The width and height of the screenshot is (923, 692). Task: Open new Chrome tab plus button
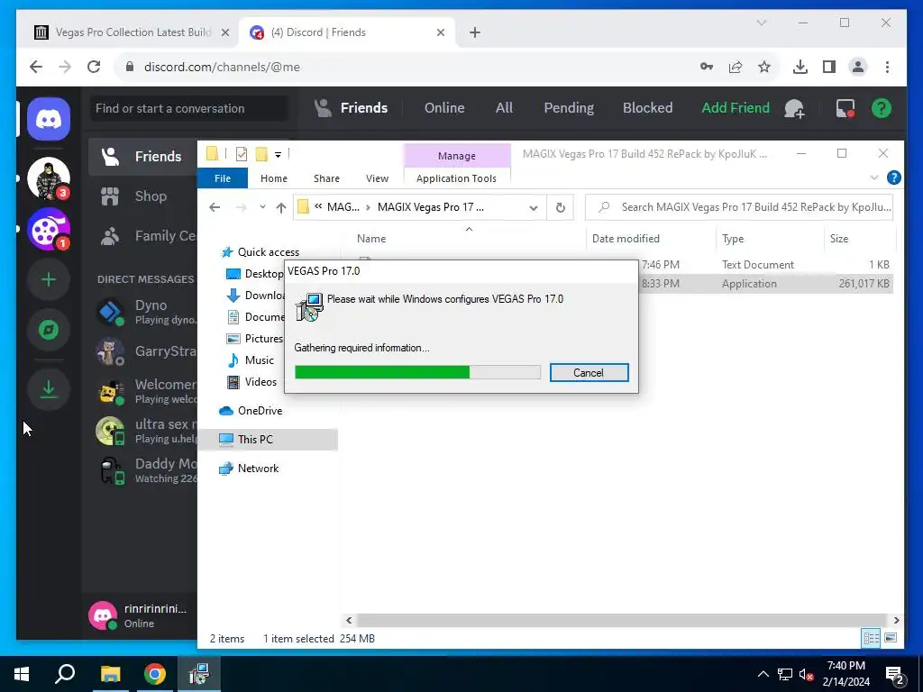click(x=475, y=32)
